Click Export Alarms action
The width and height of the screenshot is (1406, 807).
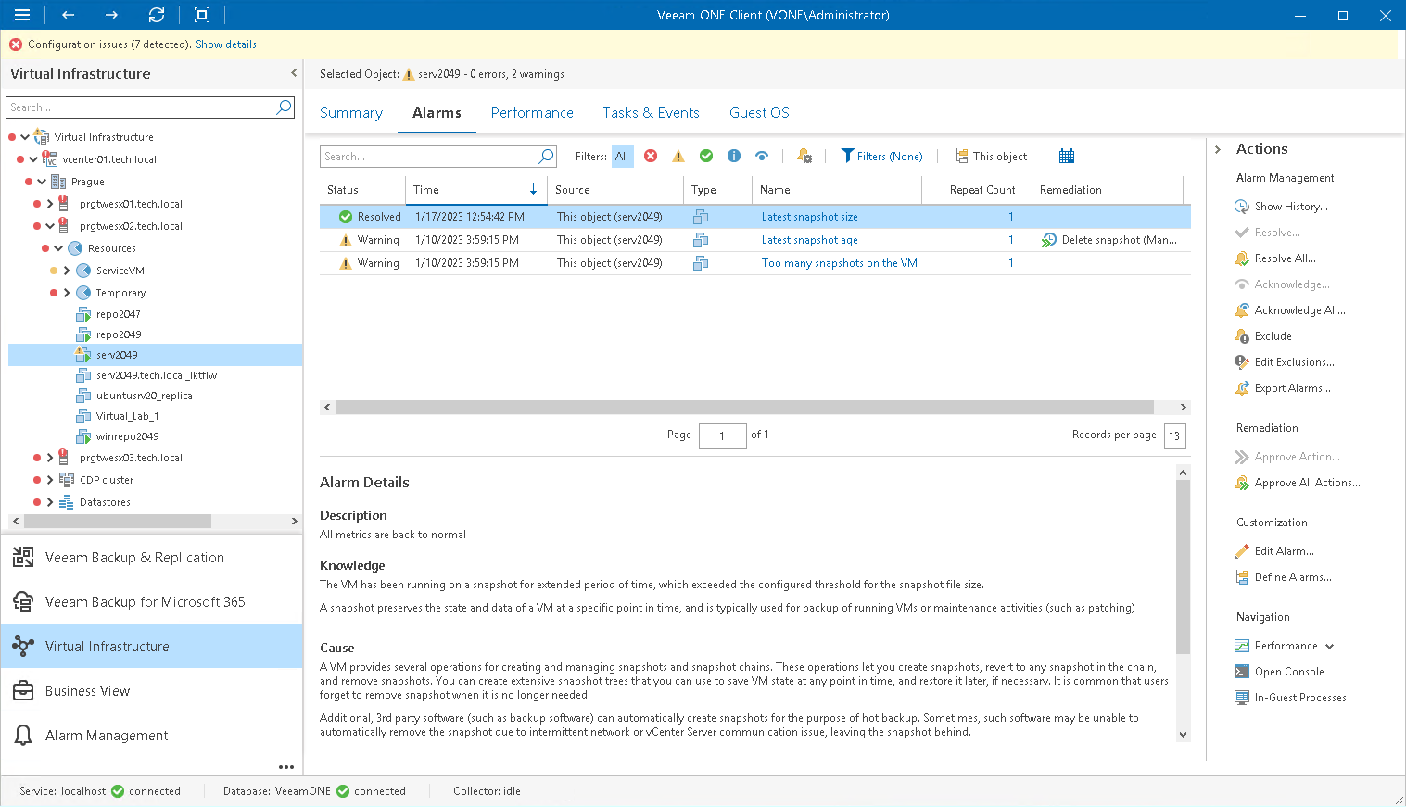1283,388
